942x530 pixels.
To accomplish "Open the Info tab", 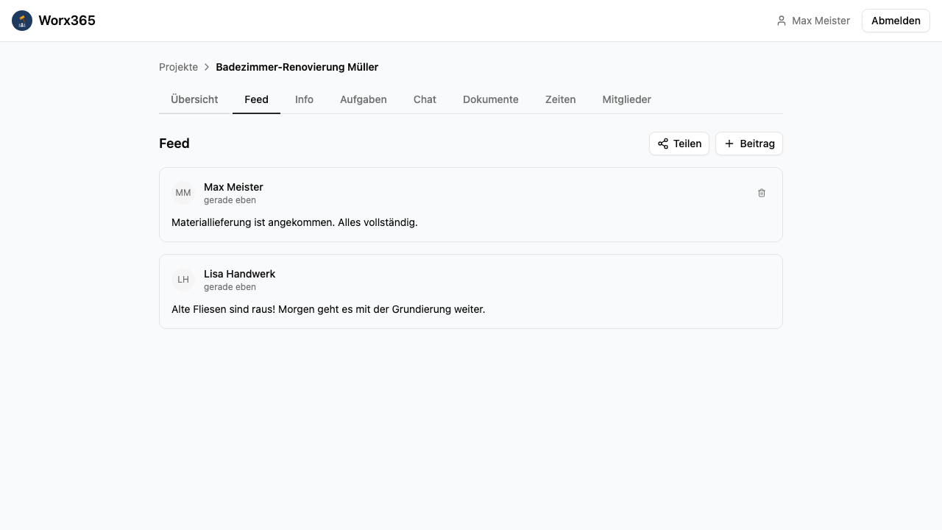I will coord(304,99).
